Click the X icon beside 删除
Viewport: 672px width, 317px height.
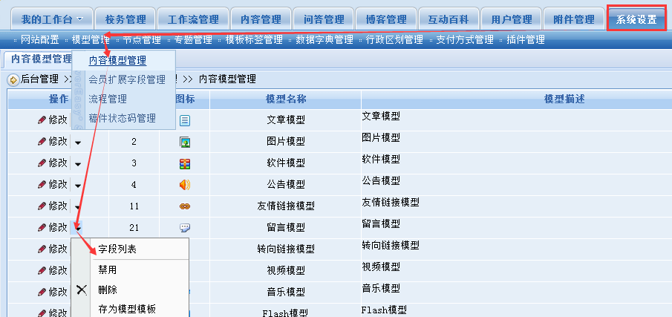[x=82, y=290]
